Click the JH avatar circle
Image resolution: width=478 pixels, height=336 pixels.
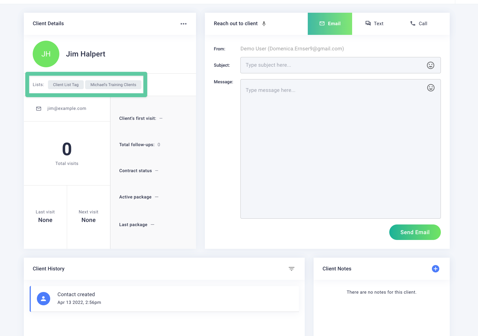coord(46,54)
